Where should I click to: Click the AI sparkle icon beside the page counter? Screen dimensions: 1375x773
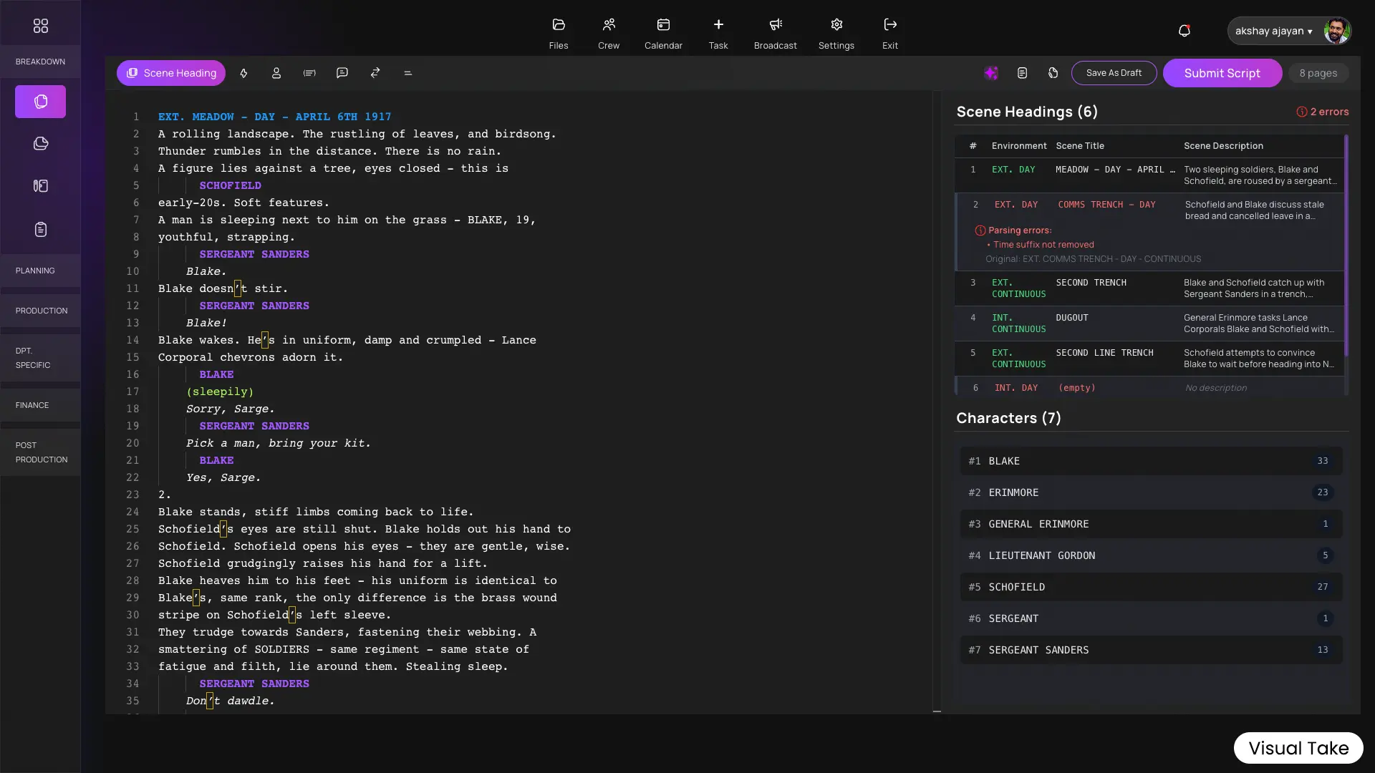pos(991,73)
